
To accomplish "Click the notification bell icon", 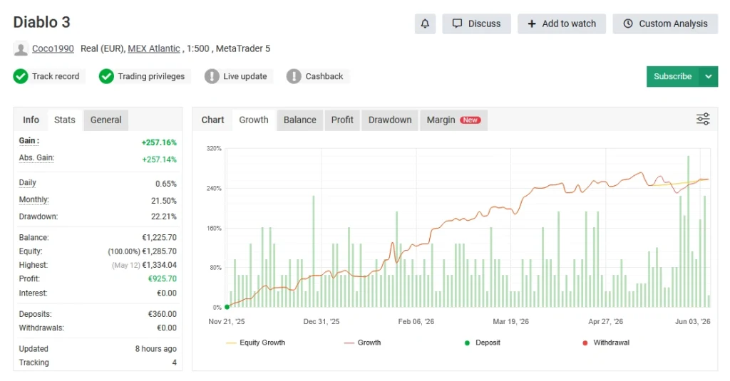I will point(425,24).
